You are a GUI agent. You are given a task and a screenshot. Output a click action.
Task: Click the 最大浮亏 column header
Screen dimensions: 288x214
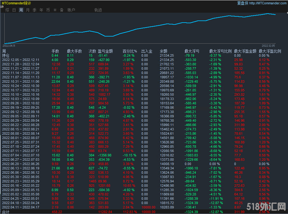coord(192,51)
